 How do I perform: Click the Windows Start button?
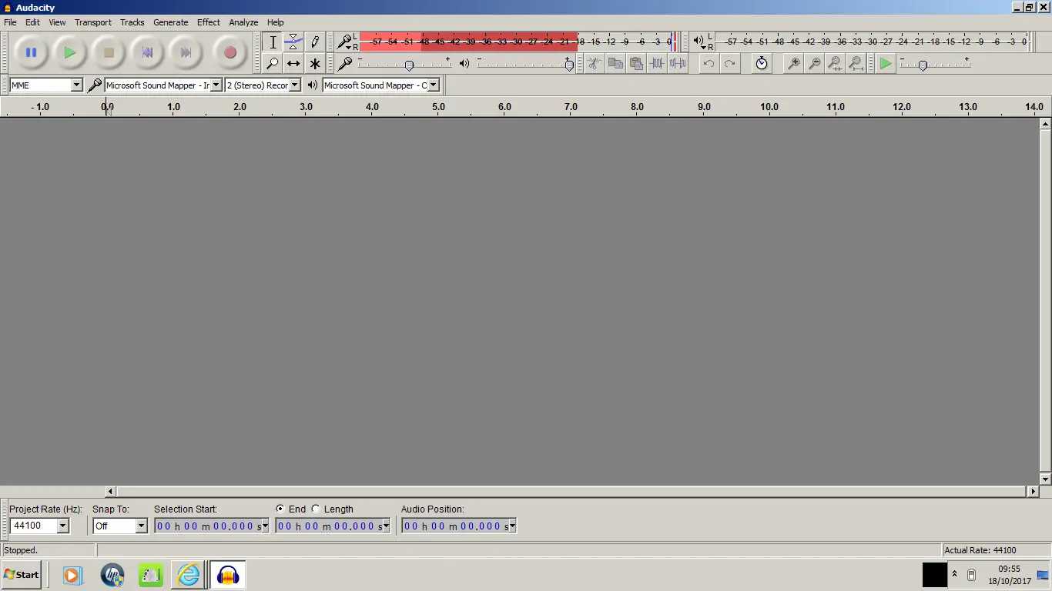click(22, 575)
